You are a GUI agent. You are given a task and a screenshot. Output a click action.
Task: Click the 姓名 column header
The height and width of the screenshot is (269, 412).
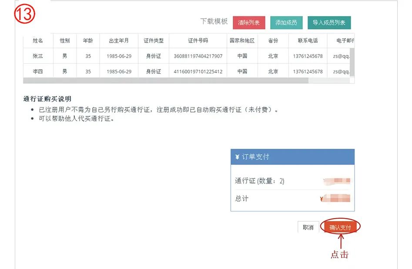pyautogui.click(x=38, y=41)
